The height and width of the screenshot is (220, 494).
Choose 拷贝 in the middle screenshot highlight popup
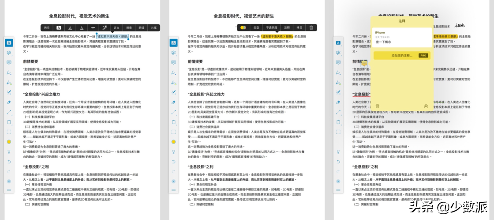299,28
